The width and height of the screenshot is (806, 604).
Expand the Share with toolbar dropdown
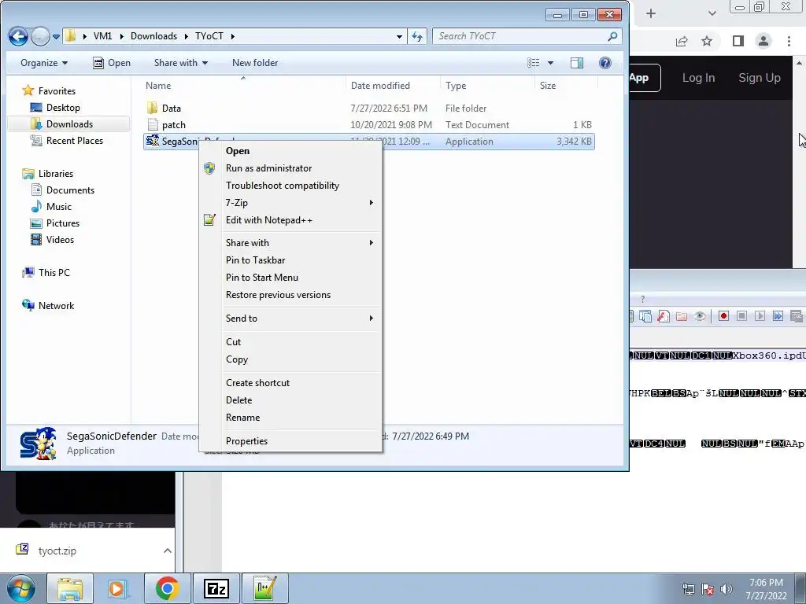coord(181,63)
